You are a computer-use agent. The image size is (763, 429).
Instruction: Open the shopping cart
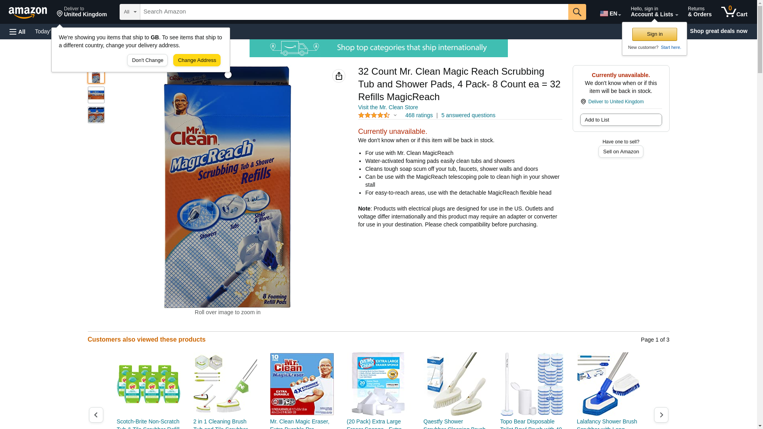pos(734,12)
